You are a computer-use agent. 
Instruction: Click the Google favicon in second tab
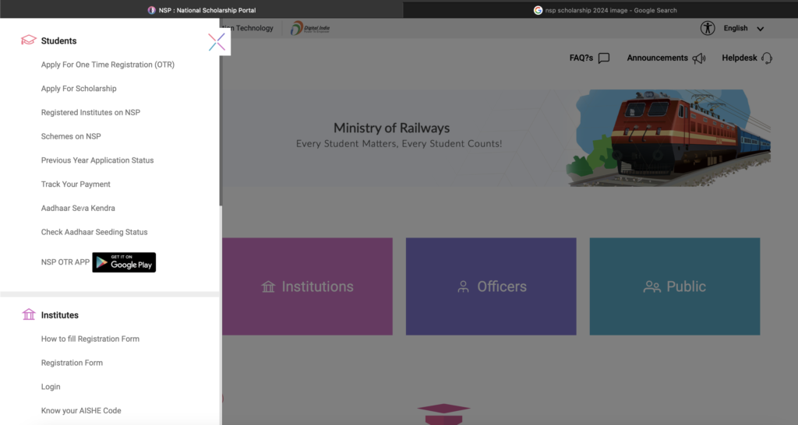coord(538,10)
